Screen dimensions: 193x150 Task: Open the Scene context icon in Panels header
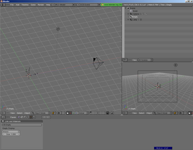click(34, 117)
